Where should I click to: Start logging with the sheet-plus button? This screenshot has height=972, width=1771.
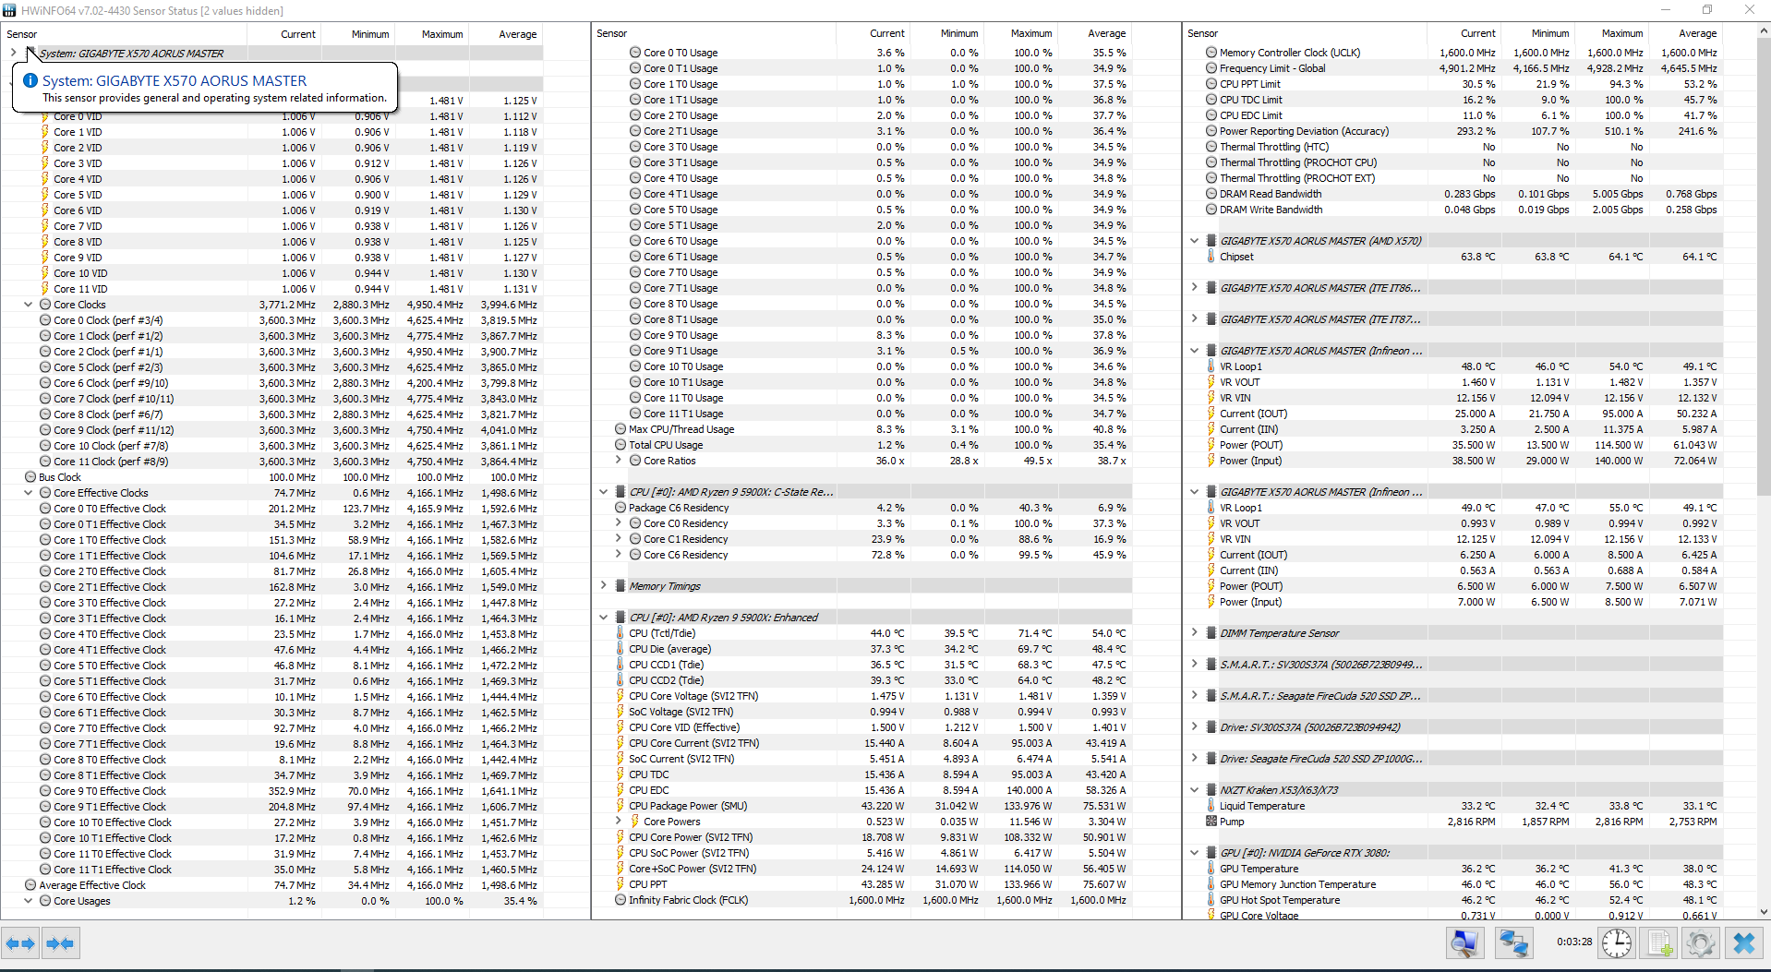1659,943
